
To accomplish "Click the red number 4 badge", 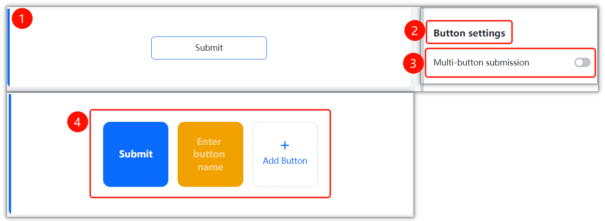I will [x=78, y=122].
